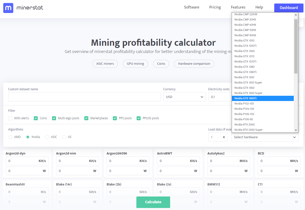305x210 pixels.
Task: Expand the "Select hardware" dropdown
Action: (264, 137)
